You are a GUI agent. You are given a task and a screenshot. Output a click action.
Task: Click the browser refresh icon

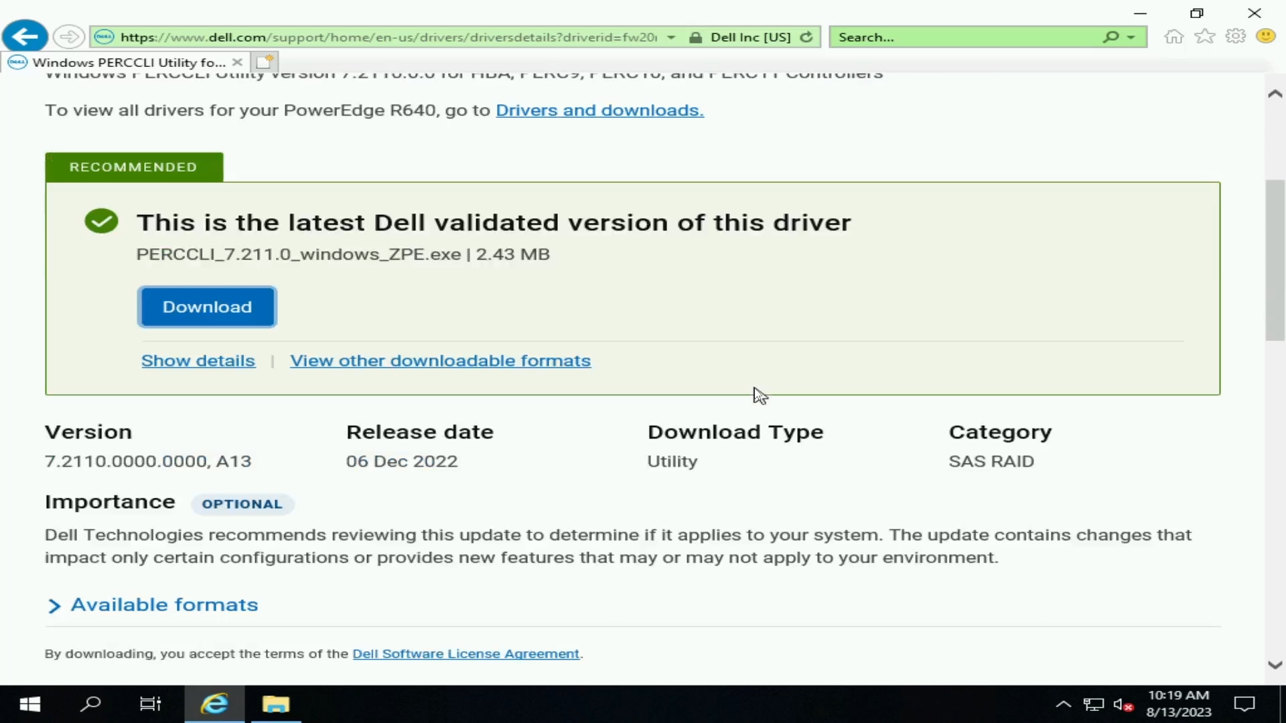807,37
